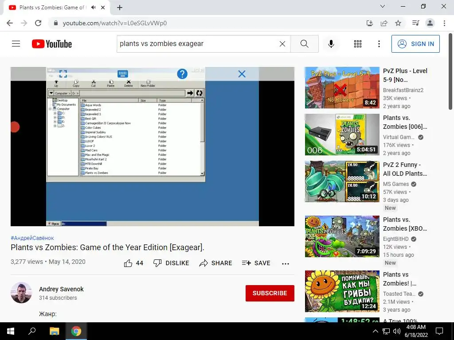The height and width of the screenshot is (340, 454).
Task: Share this page from address bar
Action: tap(384, 23)
